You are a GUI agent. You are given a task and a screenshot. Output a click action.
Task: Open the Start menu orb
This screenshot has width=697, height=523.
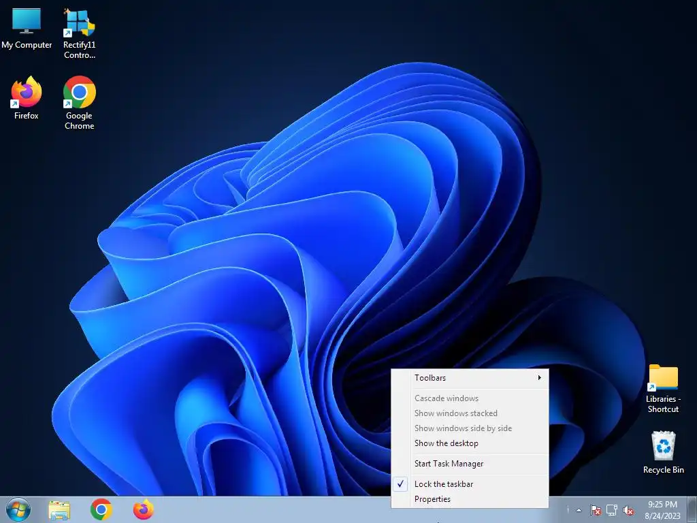[18, 509]
